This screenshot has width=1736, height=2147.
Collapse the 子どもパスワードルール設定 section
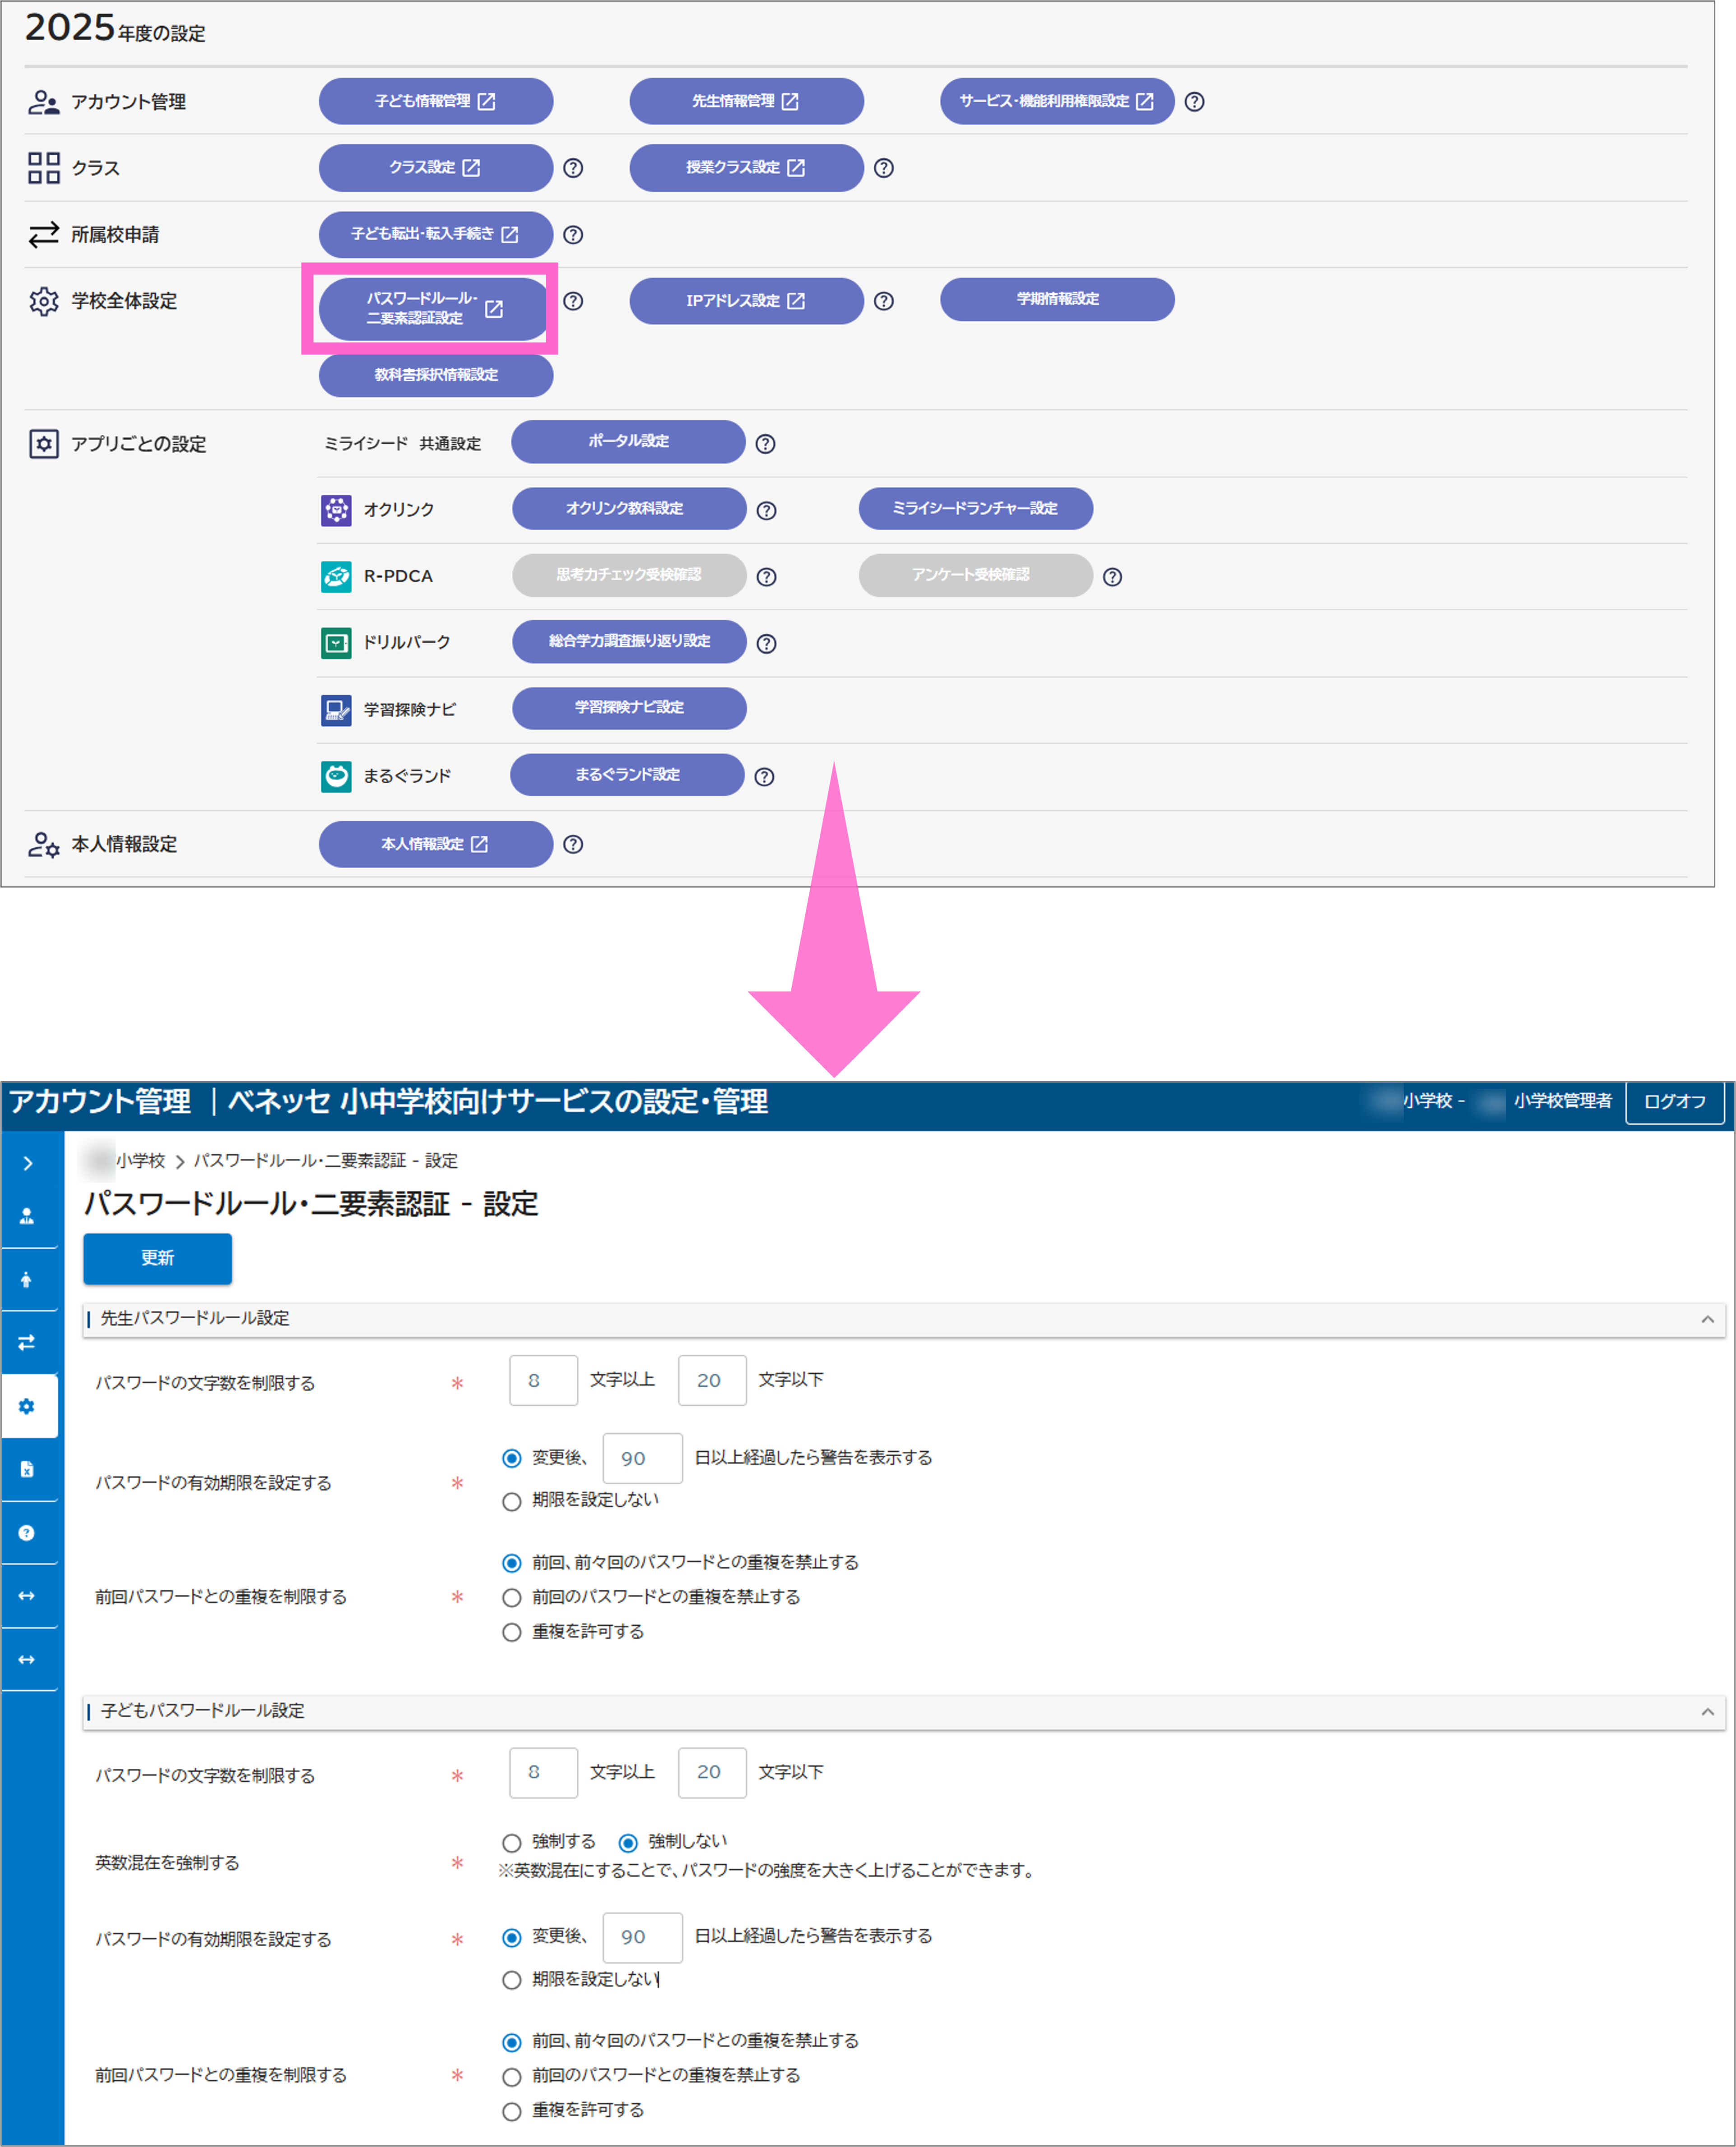pos(1707,1711)
